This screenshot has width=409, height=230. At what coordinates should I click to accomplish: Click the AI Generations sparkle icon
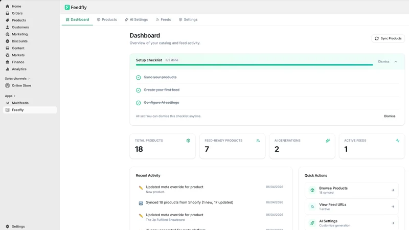[328, 141]
